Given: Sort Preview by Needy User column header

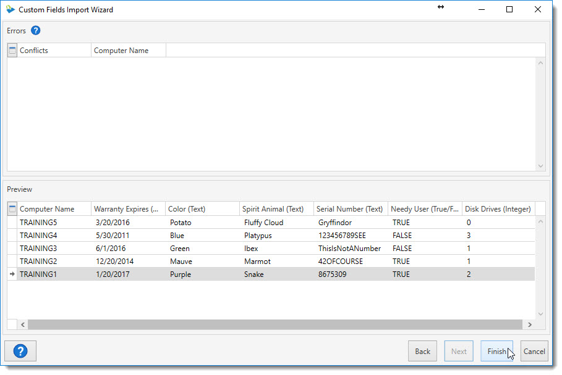Looking at the screenshot, I should pos(425,208).
